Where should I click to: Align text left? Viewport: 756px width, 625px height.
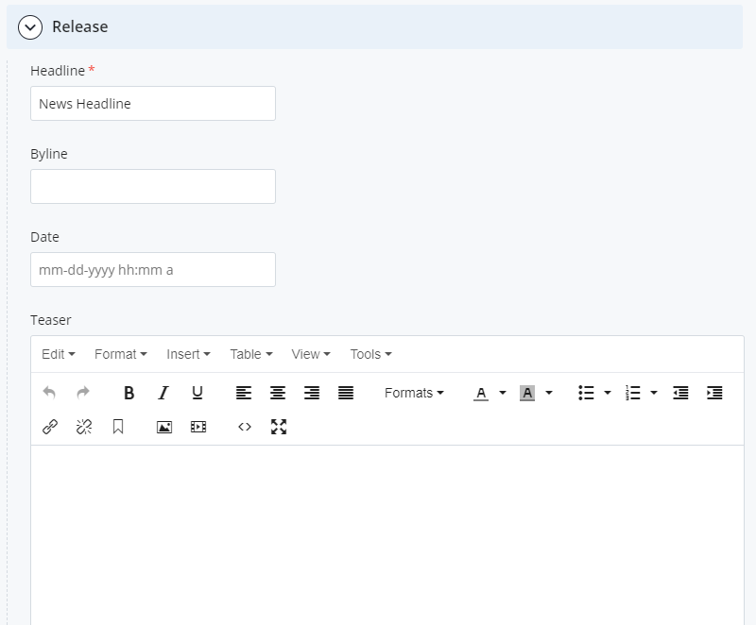(x=244, y=393)
